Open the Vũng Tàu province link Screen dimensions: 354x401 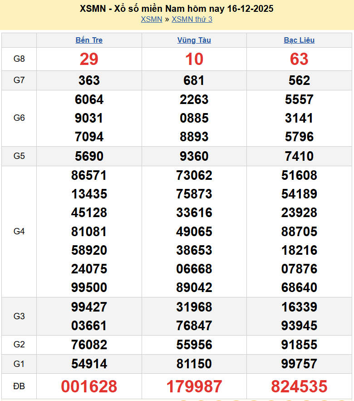point(194,40)
